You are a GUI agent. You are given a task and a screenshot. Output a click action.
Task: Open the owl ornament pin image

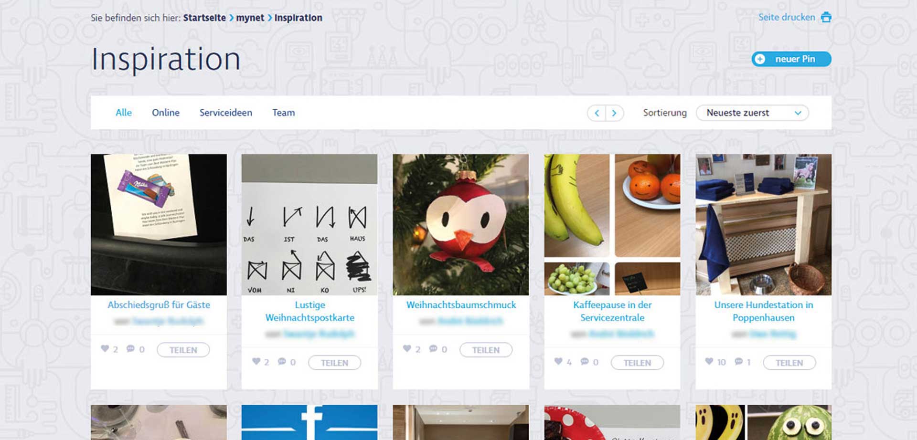(x=461, y=224)
